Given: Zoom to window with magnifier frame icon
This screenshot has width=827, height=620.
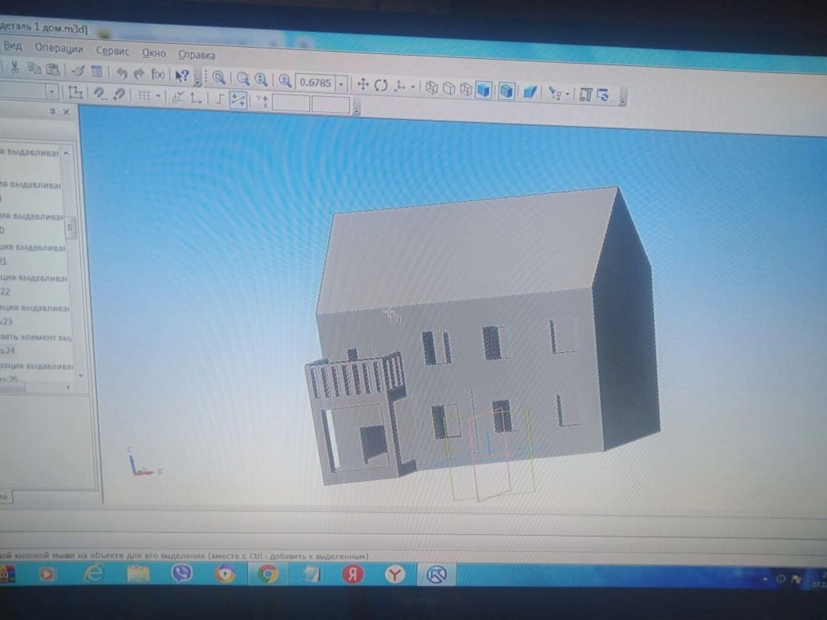Looking at the screenshot, I should 219,77.
